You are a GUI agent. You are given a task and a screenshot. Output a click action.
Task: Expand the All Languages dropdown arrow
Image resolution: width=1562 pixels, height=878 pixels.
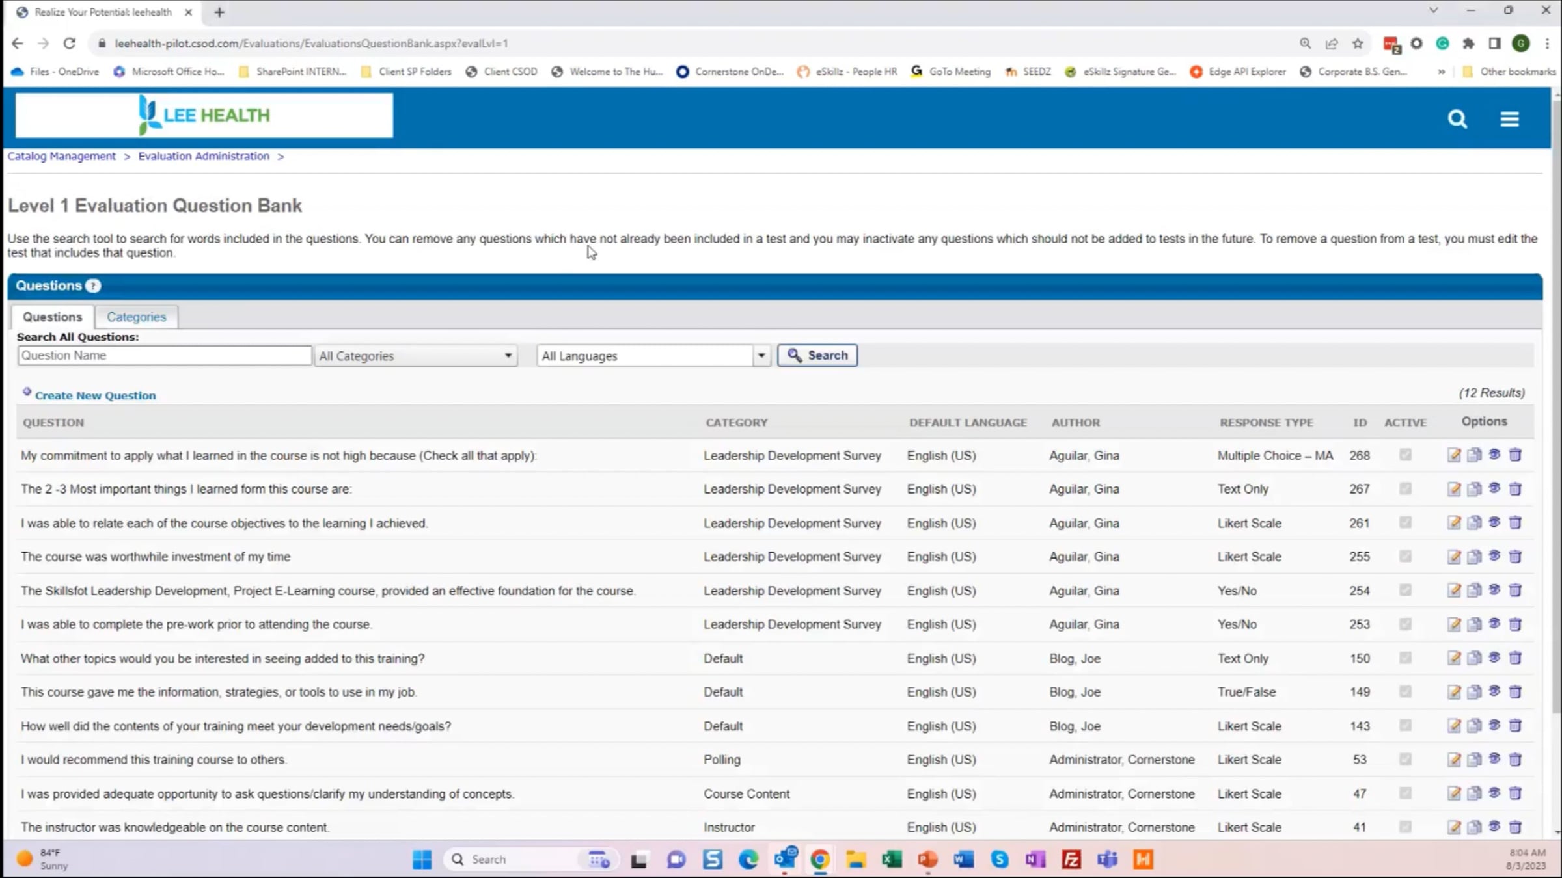(761, 356)
